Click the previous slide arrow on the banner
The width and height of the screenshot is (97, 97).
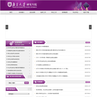point(7,27)
